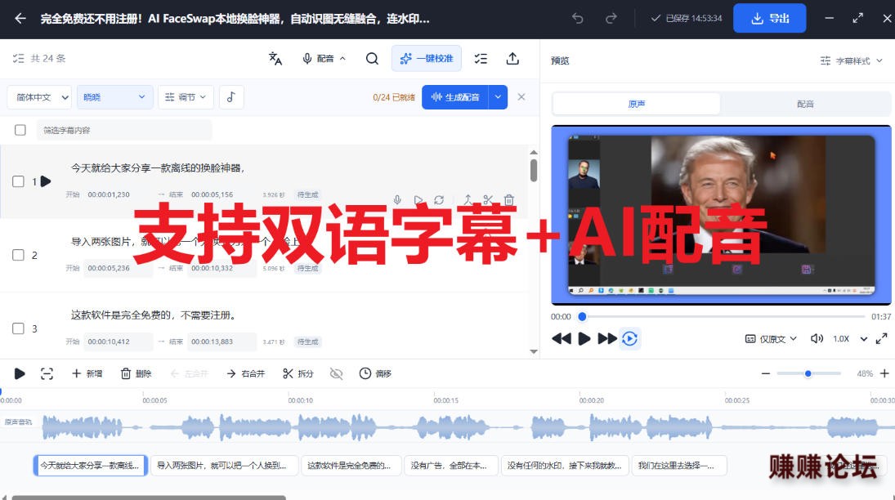Open the 晓晓 voice dropdown

click(x=114, y=97)
